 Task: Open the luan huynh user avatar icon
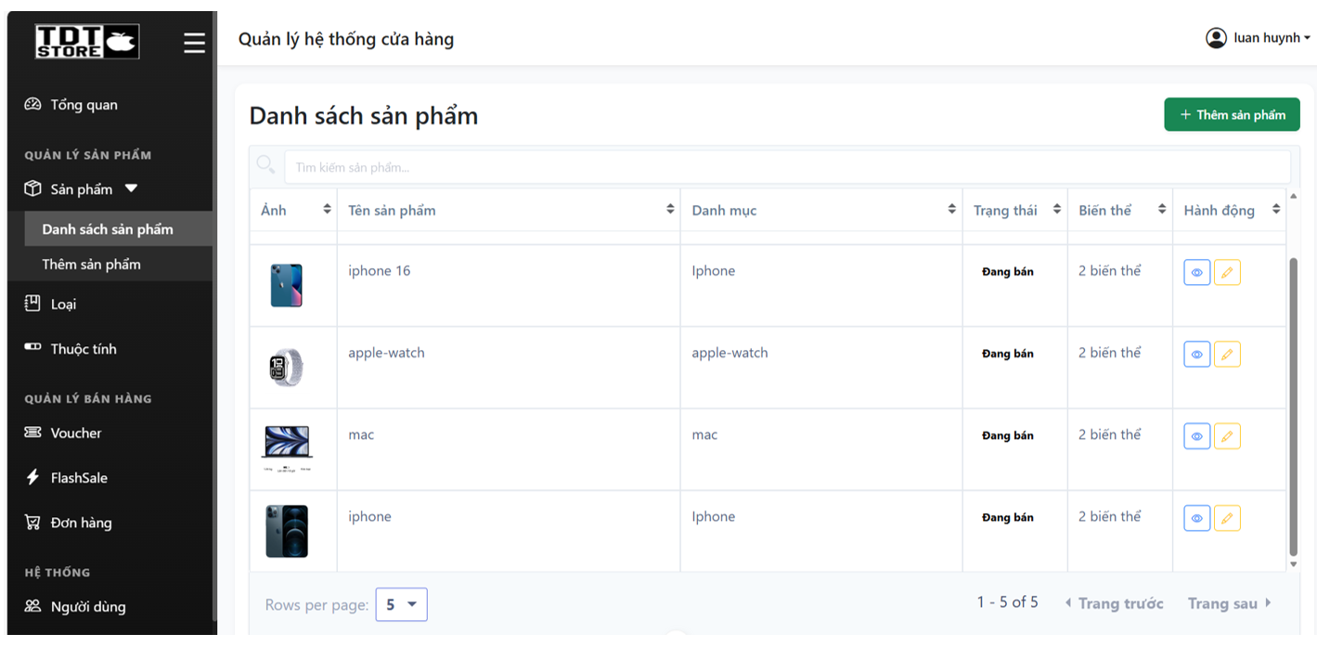[x=1216, y=38]
